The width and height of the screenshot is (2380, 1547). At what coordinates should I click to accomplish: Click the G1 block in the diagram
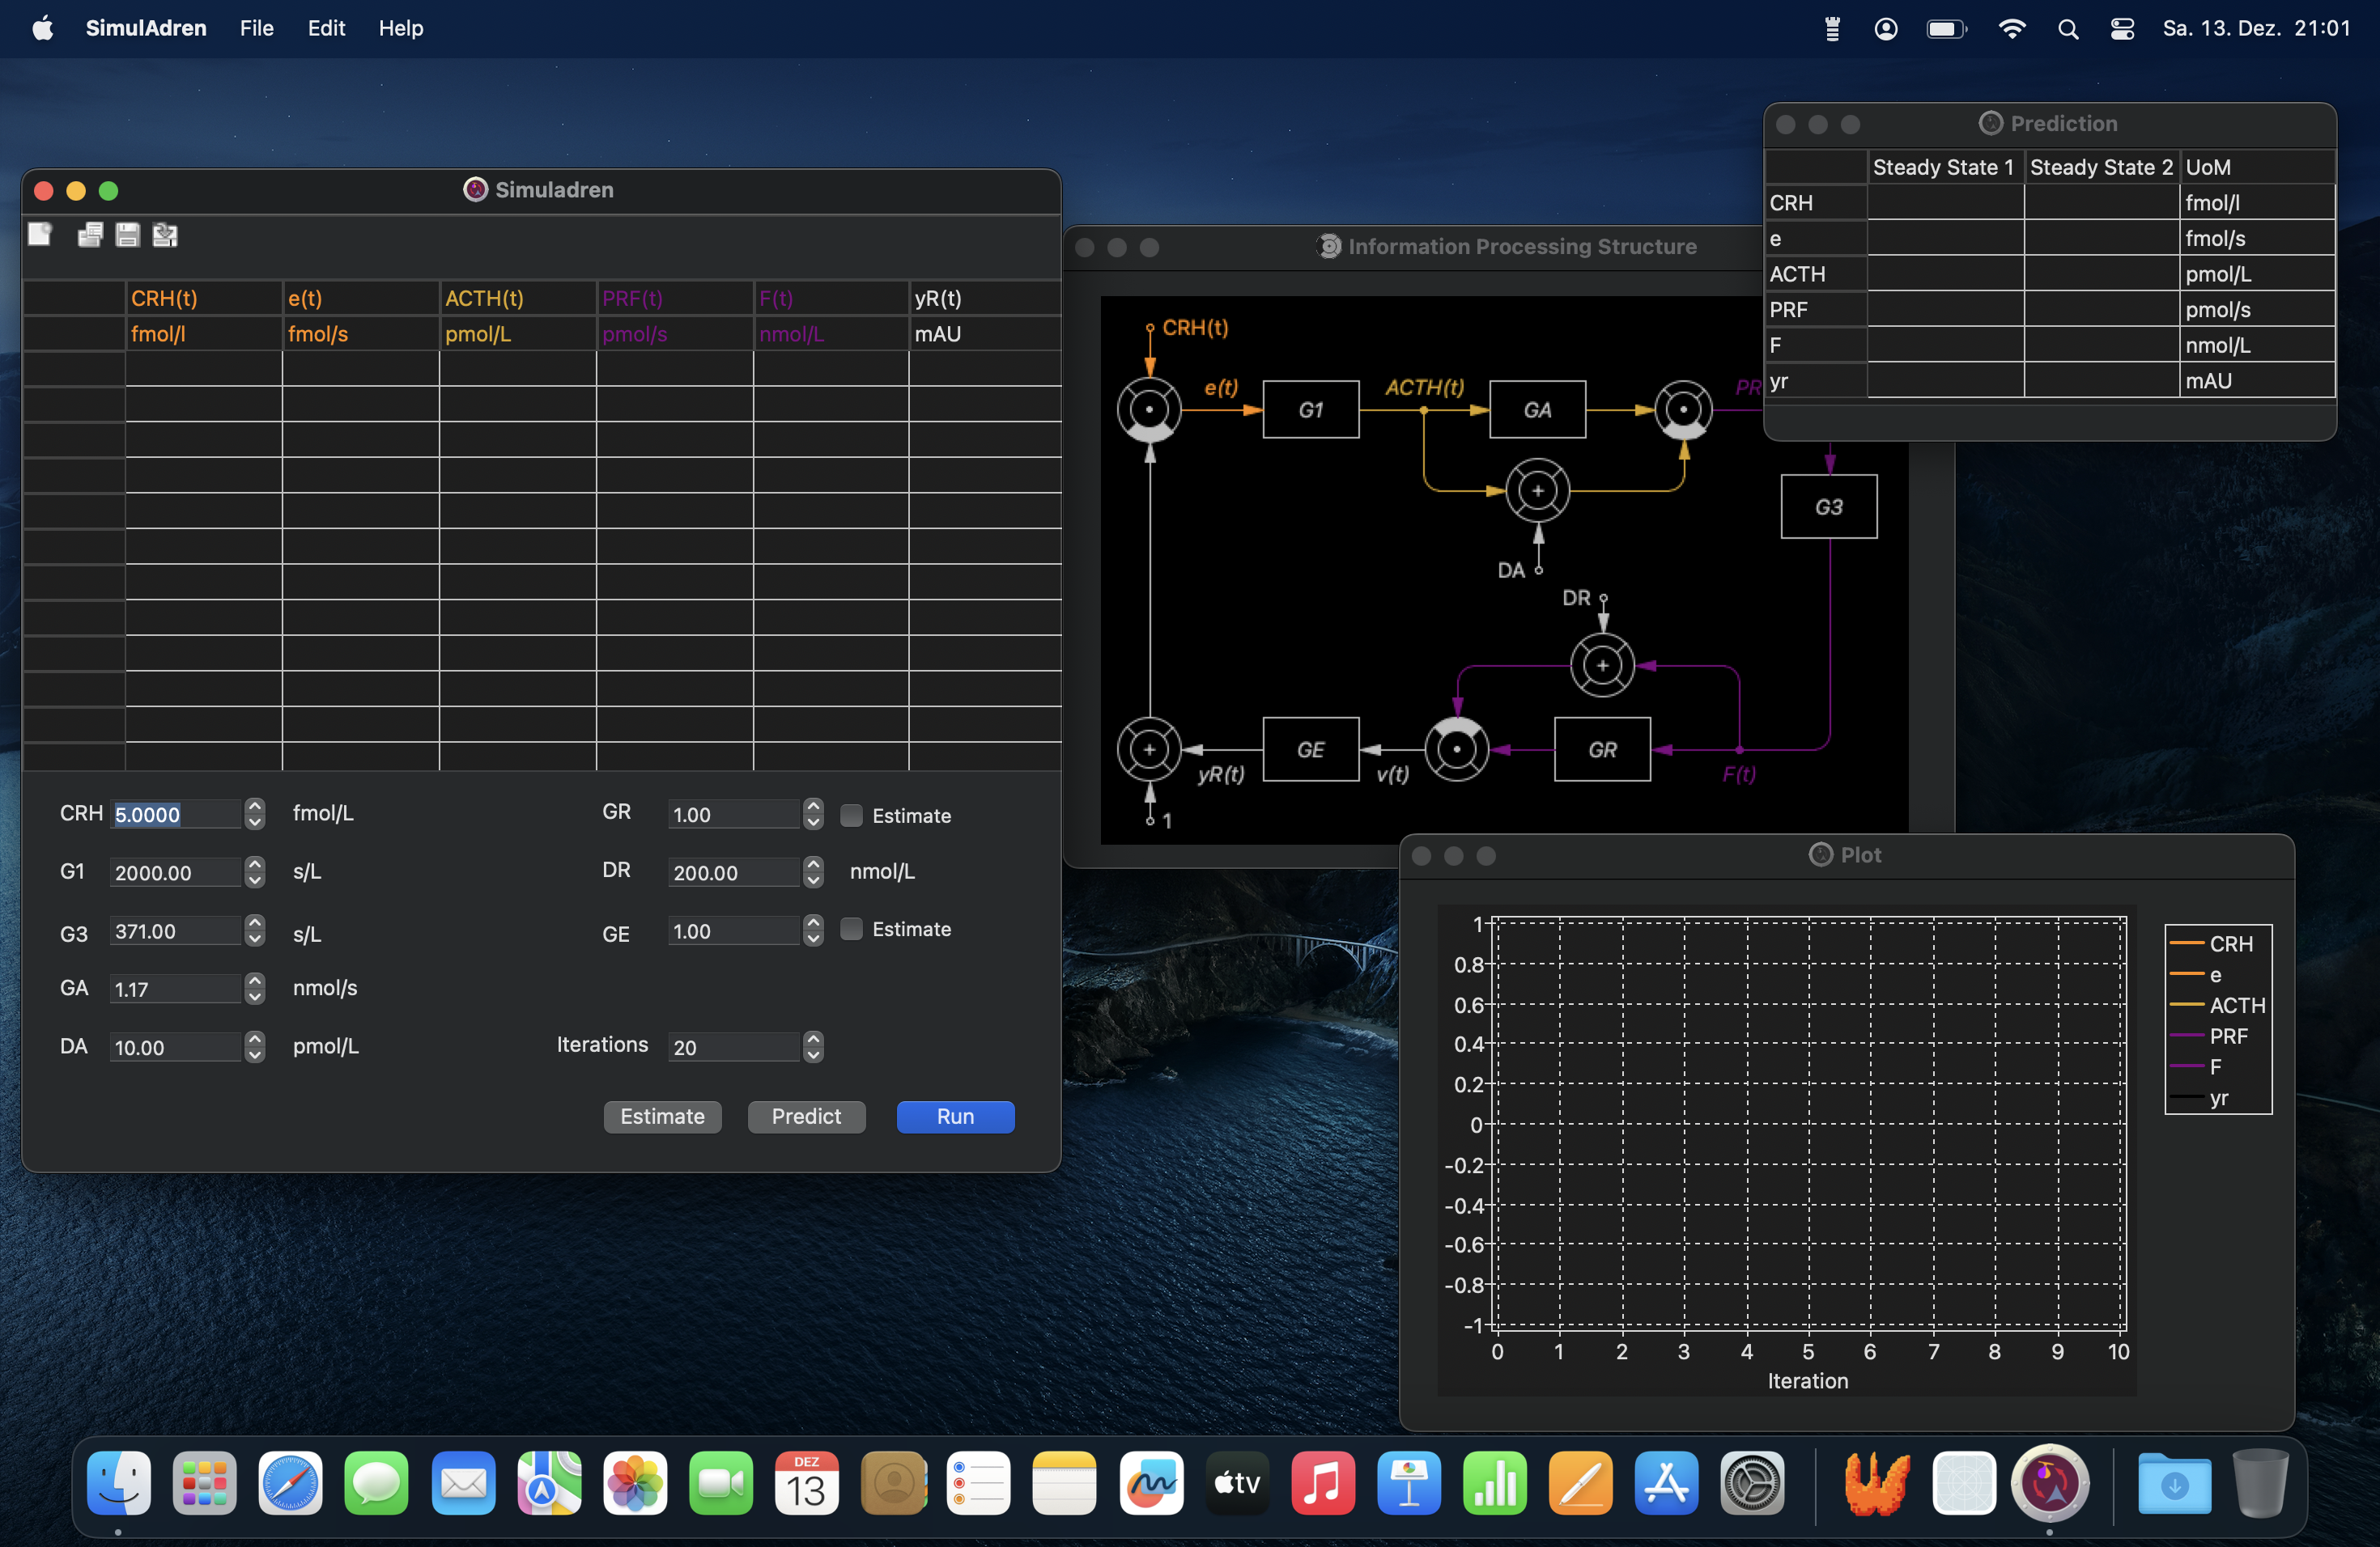[x=1310, y=409]
